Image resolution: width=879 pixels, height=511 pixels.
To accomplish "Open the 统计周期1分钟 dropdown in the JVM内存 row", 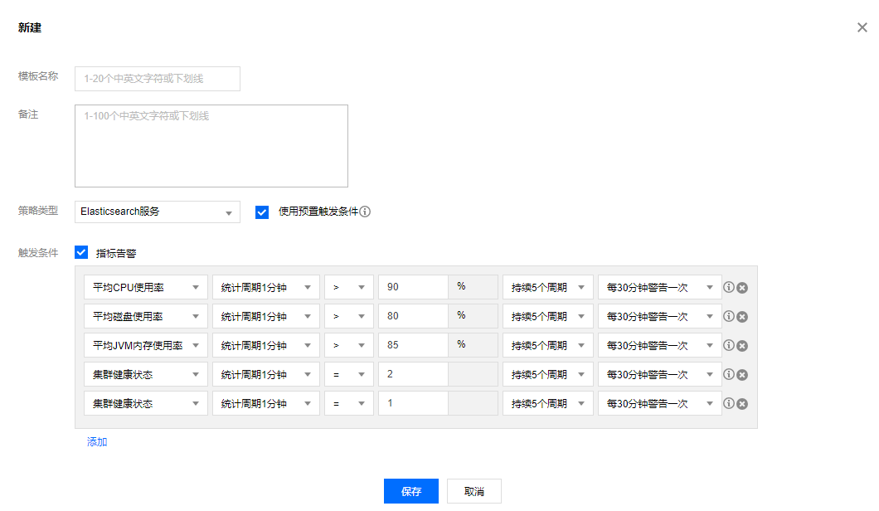I will tap(265, 346).
